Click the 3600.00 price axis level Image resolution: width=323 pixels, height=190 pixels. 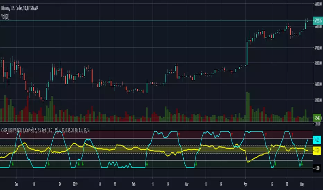click(x=318, y=84)
